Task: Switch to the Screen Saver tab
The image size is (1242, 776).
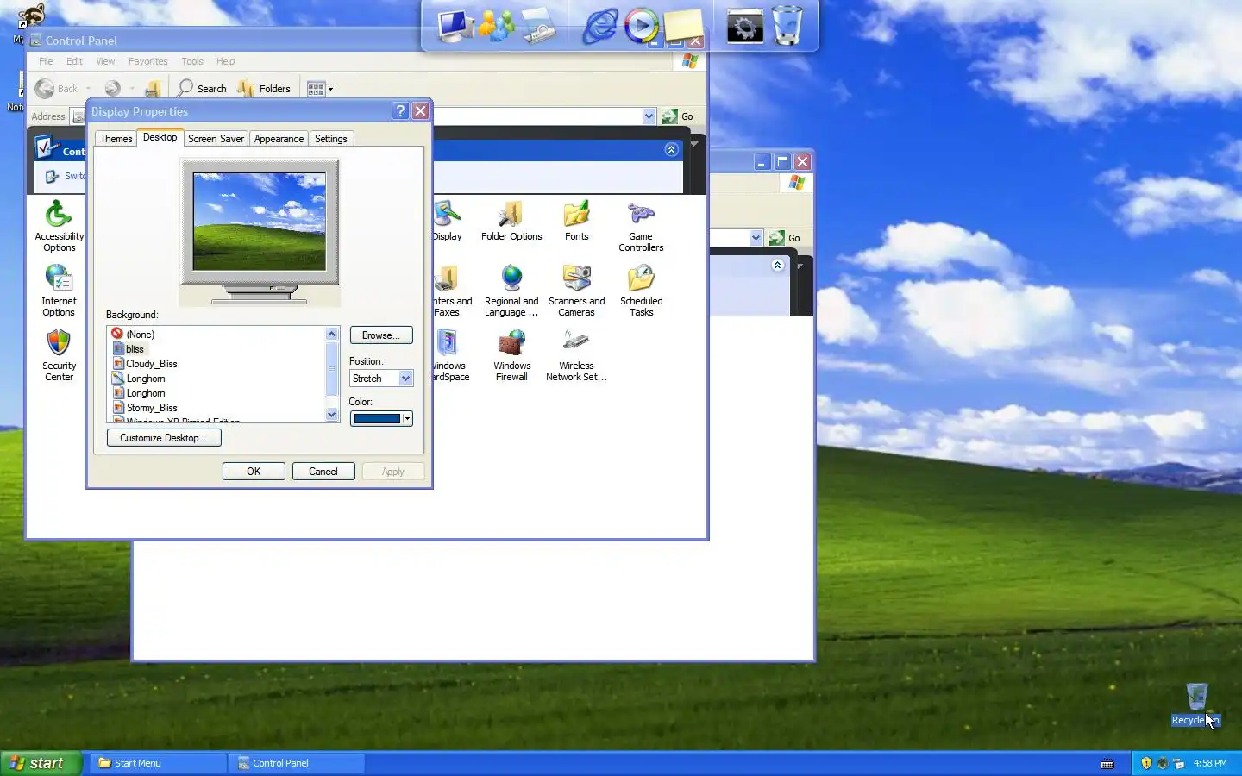Action: point(216,139)
